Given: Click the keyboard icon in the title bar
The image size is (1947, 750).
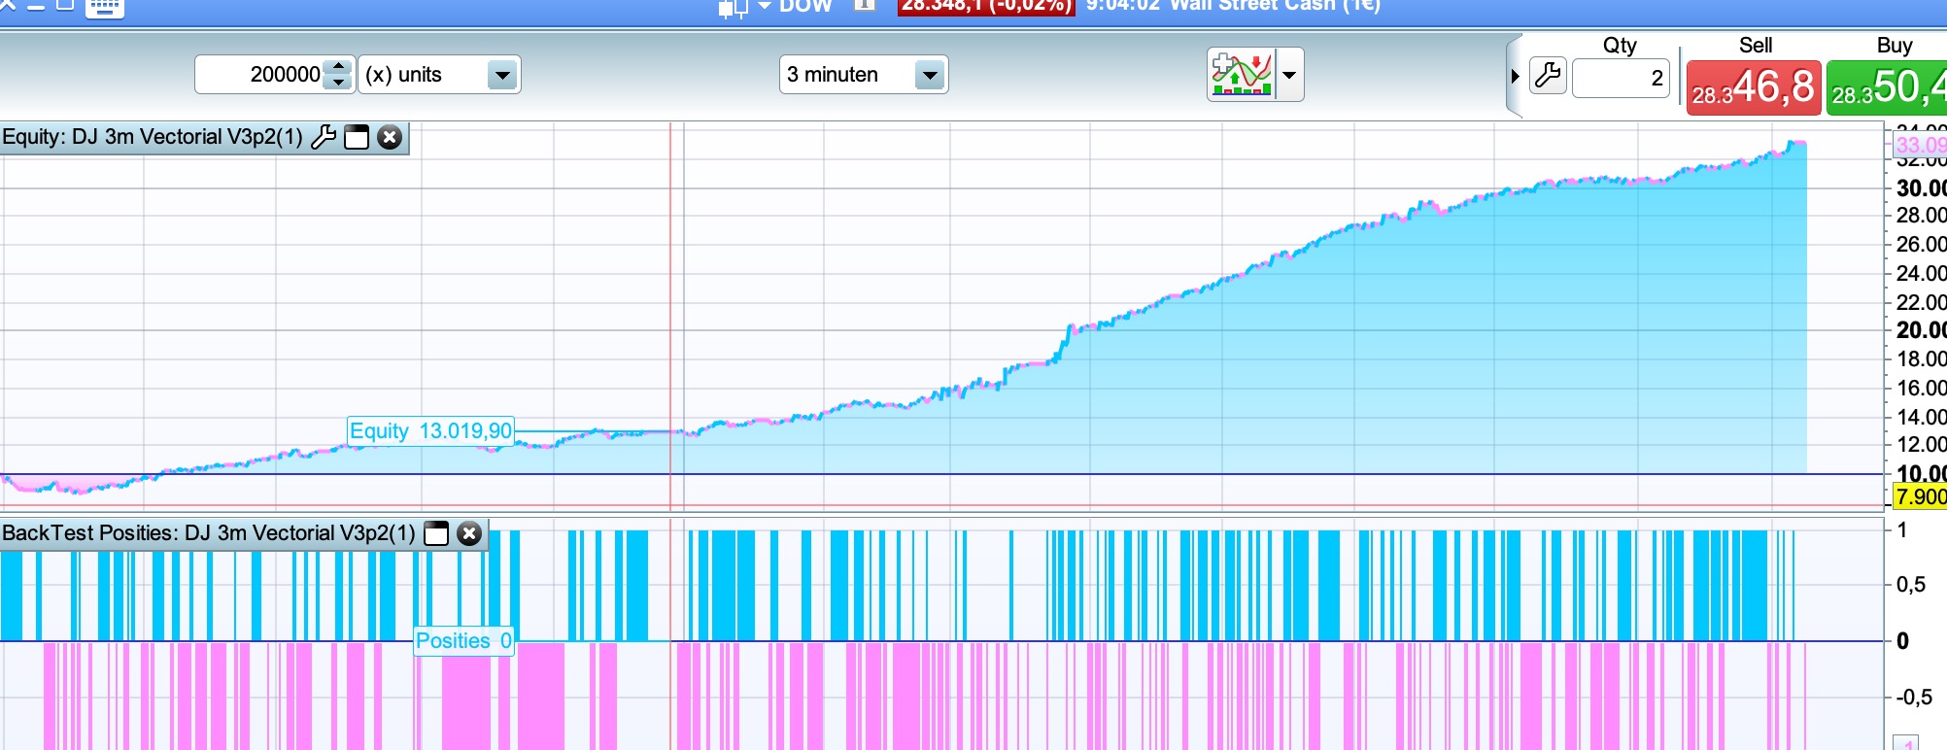Looking at the screenshot, I should (x=105, y=8).
